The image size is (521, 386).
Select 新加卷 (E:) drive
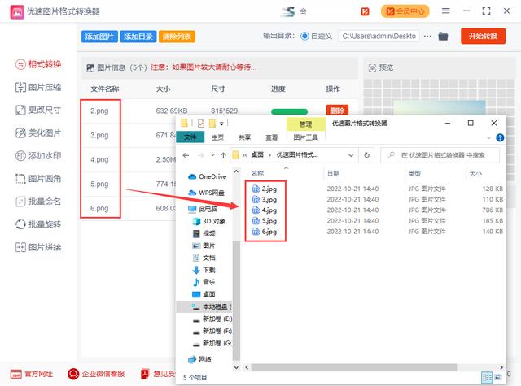(212, 319)
